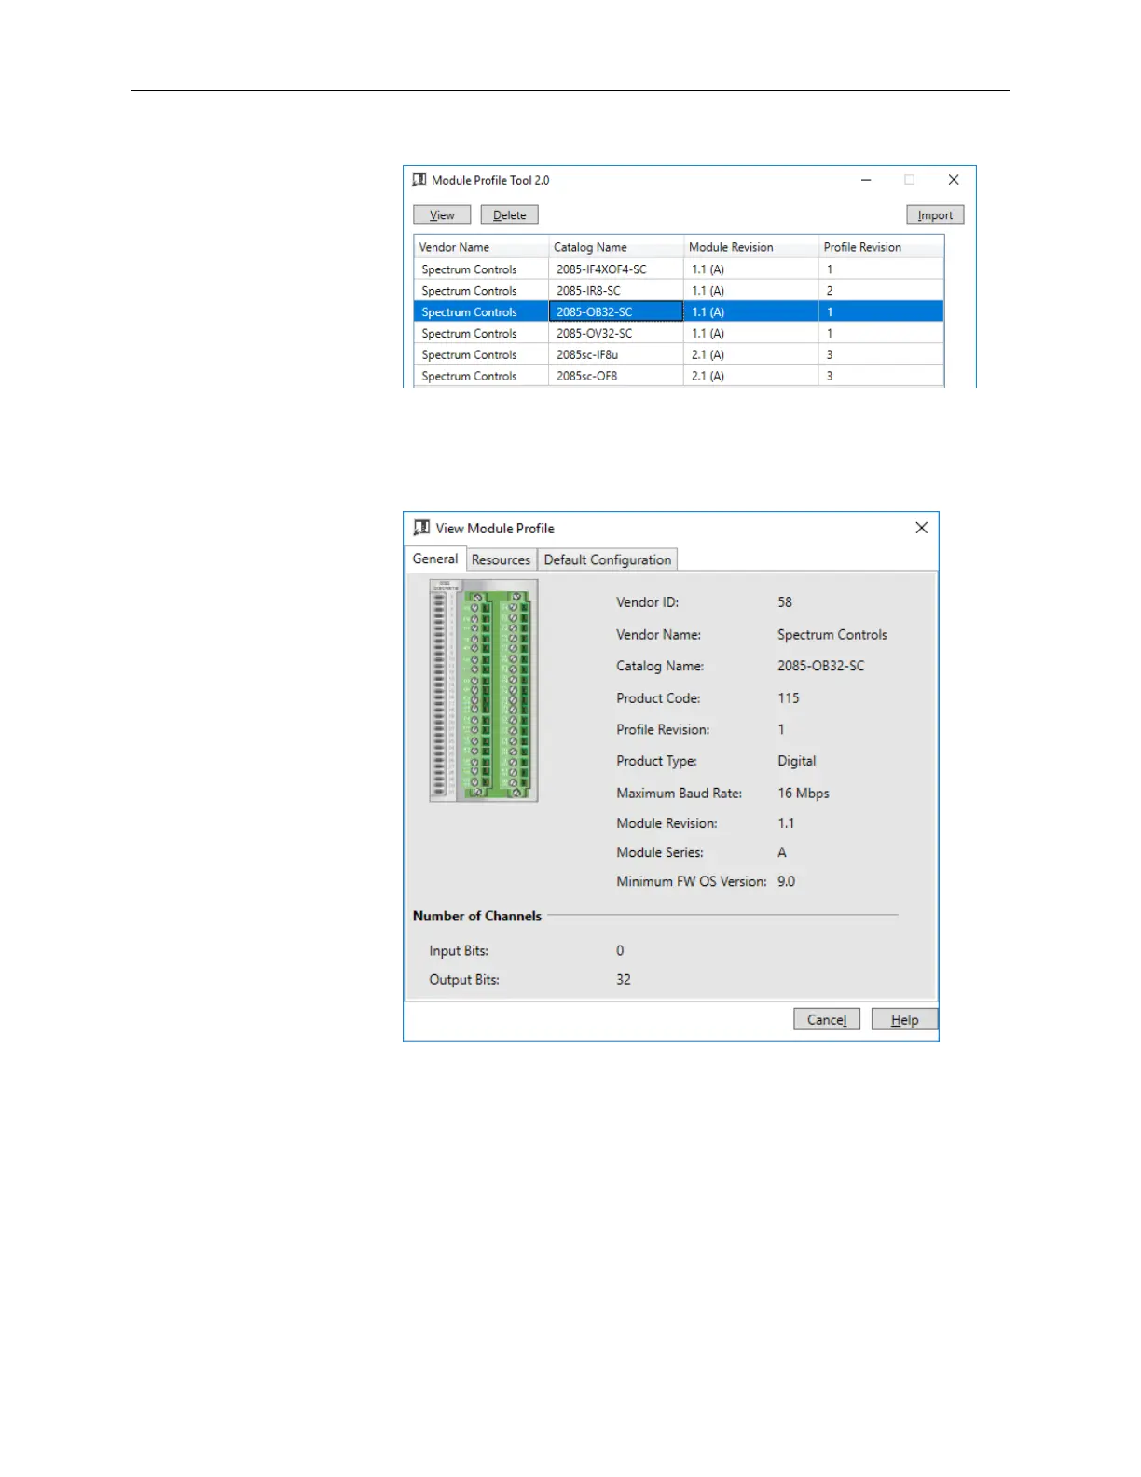This screenshot has width=1141, height=1477.
Task: Open the Resources tab
Action: click(x=501, y=559)
